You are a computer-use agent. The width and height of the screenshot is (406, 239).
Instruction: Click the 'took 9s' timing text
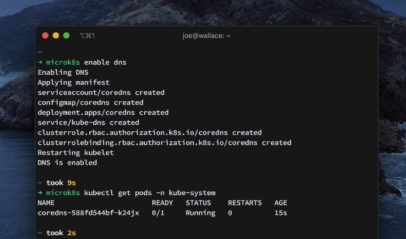click(61, 183)
